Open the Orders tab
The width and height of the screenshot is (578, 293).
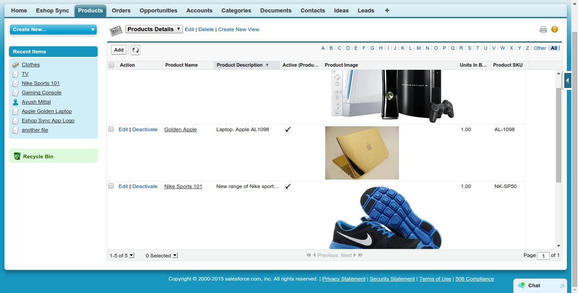[x=121, y=10]
